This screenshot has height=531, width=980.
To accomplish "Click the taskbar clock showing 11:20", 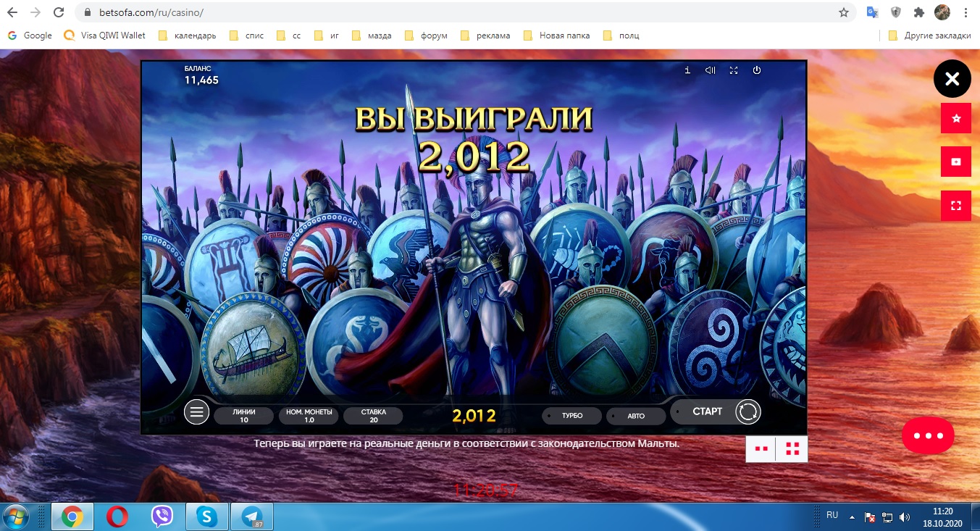I will [x=943, y=517].
